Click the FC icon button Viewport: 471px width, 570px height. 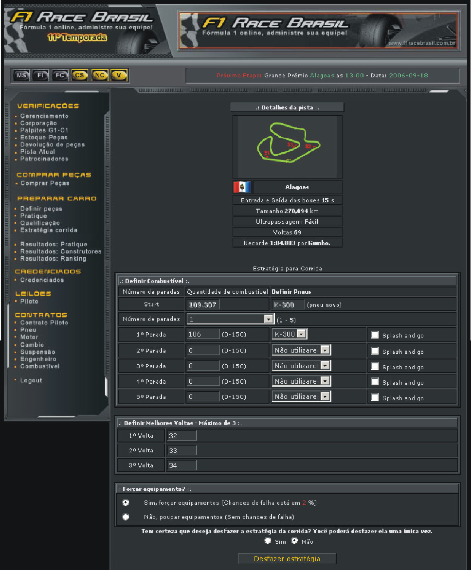click(x=60, y=75)
